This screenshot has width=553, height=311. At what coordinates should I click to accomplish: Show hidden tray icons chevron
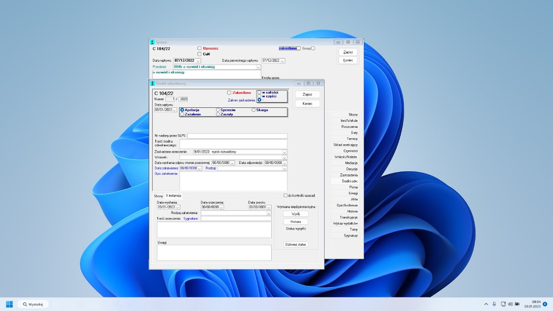pyautogui.click(x=486, y=304)
